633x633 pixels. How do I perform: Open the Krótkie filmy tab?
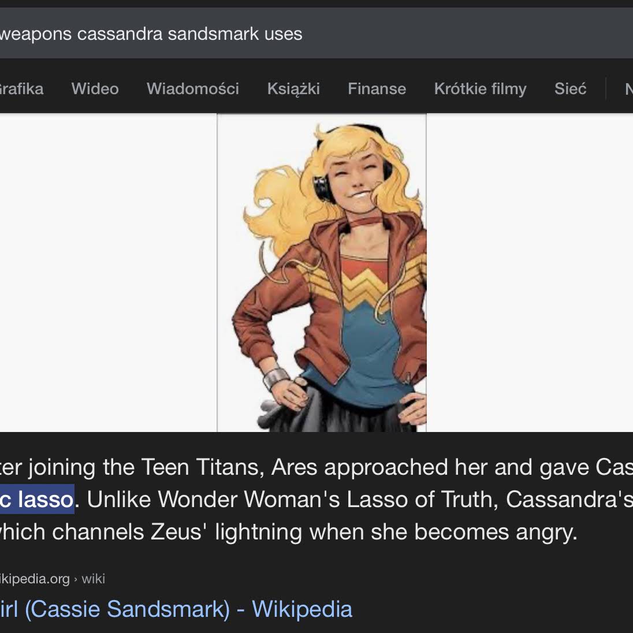(x=480, y=89)
